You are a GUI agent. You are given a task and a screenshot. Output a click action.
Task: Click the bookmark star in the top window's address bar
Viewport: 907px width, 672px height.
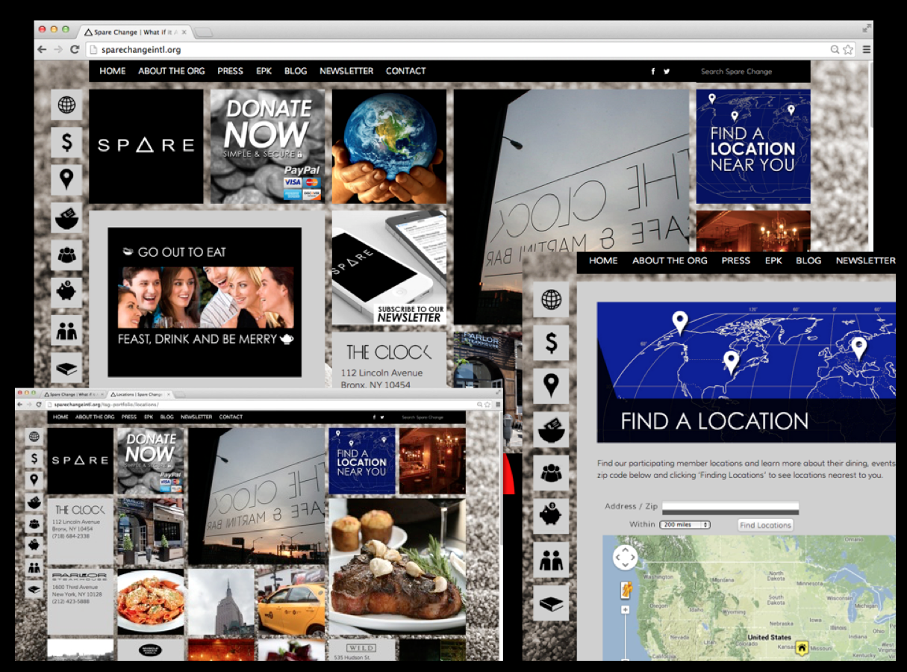pos(848,49)
